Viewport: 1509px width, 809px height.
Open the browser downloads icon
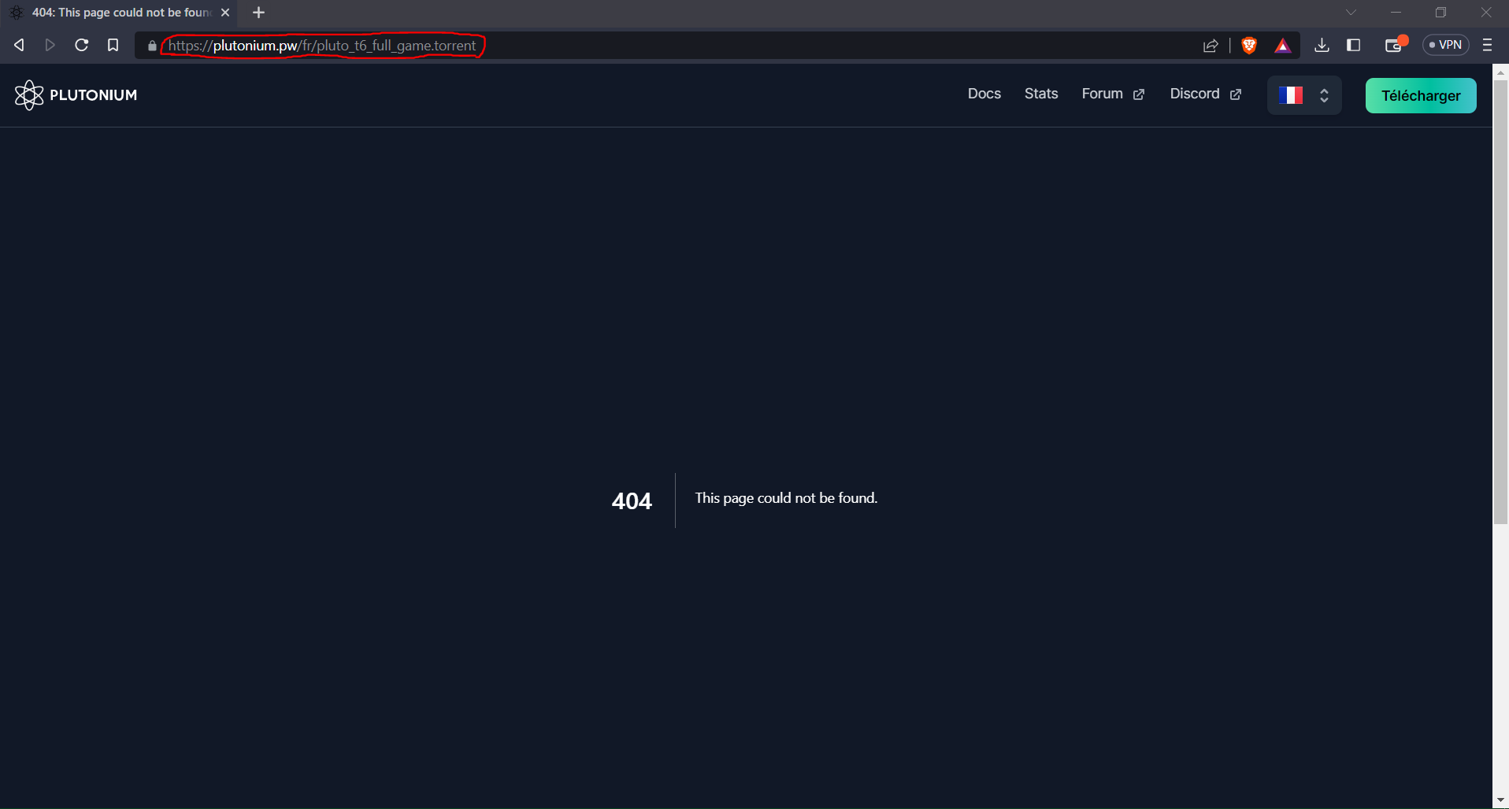[x=1322, y=45]
